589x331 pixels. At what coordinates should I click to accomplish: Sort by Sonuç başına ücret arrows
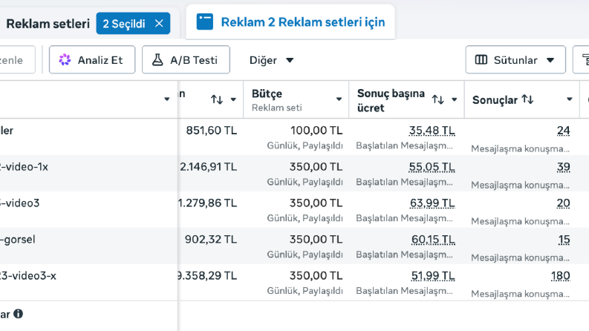coord(438,99)
